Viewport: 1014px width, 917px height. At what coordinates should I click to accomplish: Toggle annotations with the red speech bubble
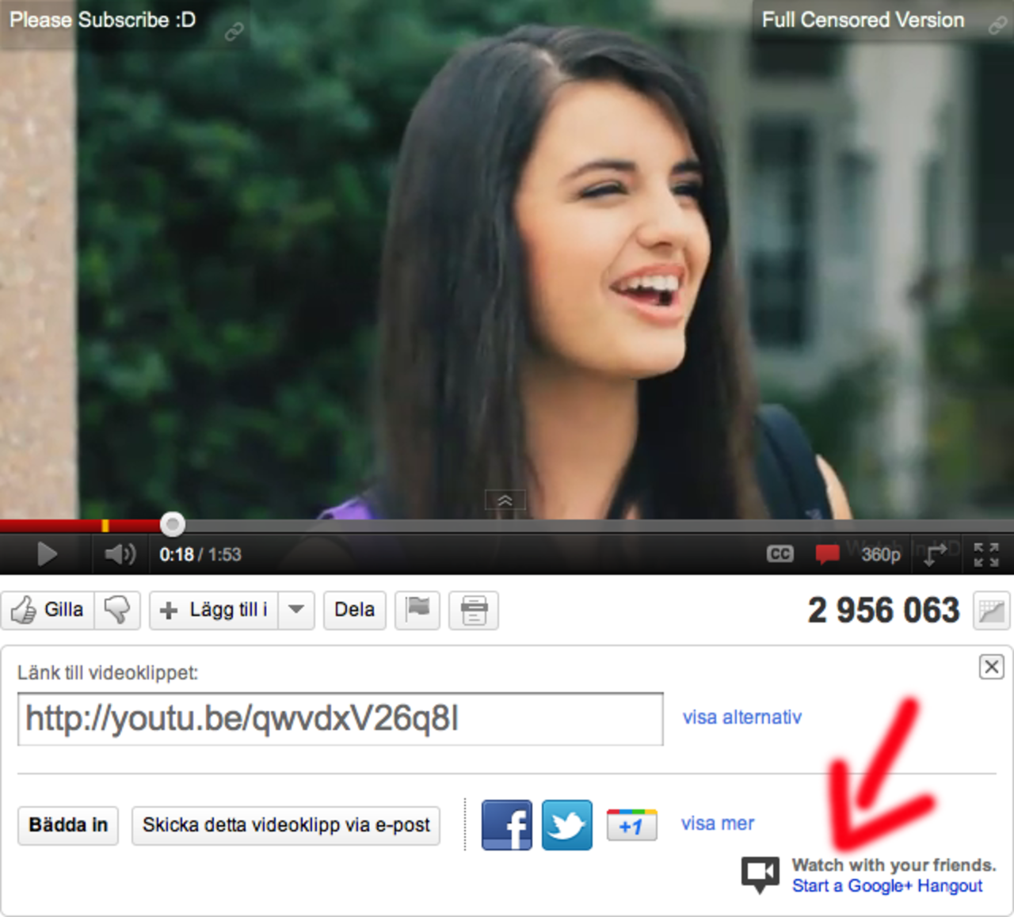click(x=827, y=554)
